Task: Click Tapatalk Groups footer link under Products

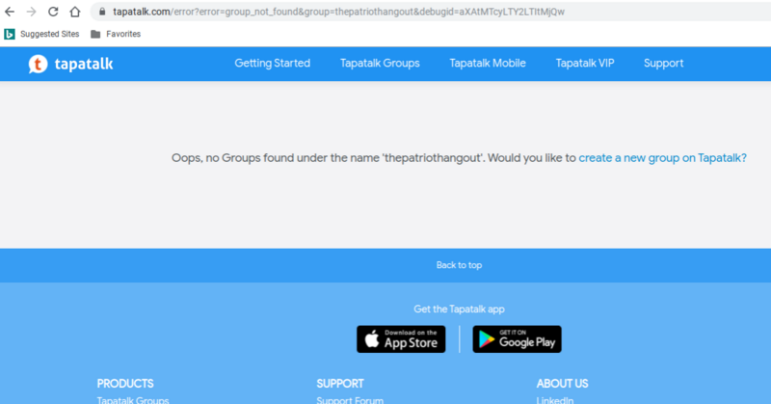Action: click(x=133, y=400)
